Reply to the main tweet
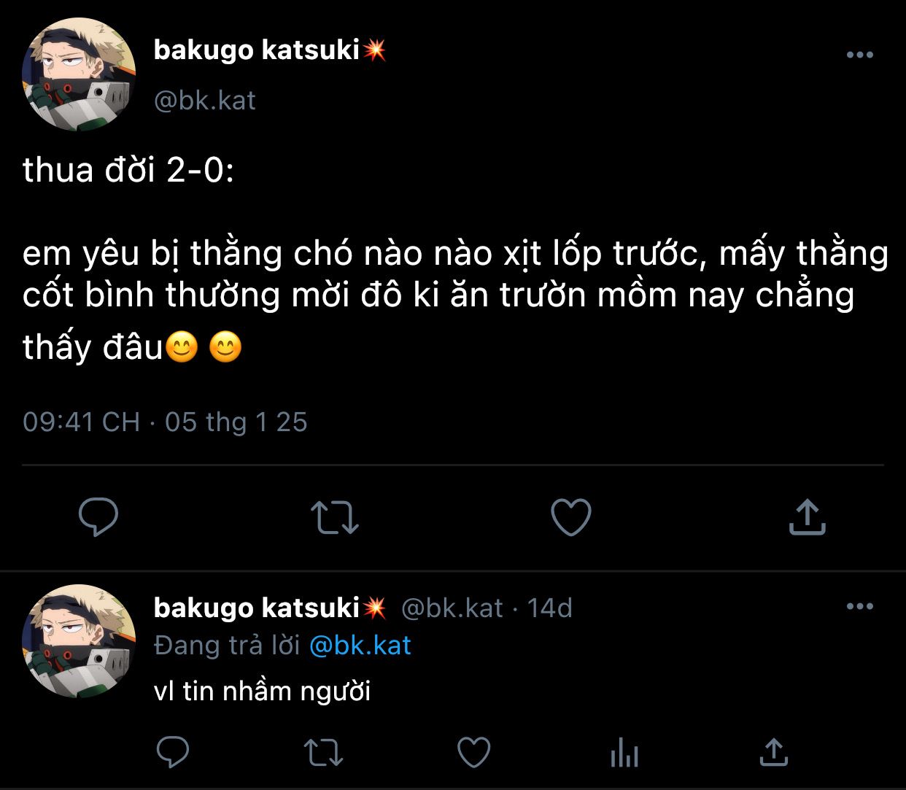The height and width of the screenshot is (790, 906). (x=98, y=516)
